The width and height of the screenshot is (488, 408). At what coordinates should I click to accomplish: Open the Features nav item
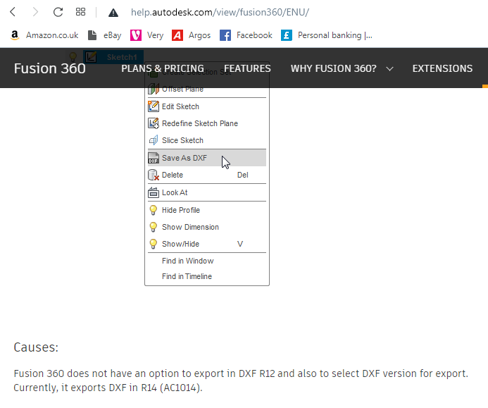click(x=247, y=68)
